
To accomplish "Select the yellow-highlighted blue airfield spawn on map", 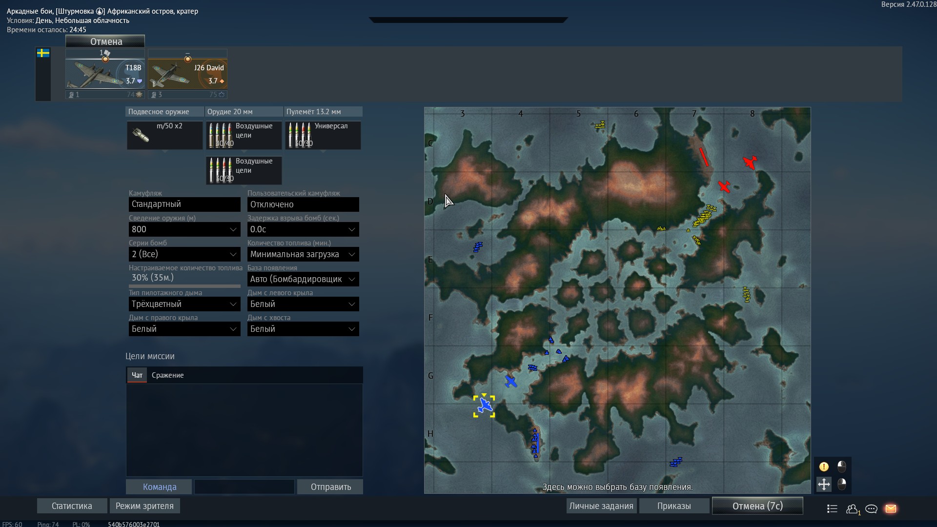I will click(x=484, y=406).
